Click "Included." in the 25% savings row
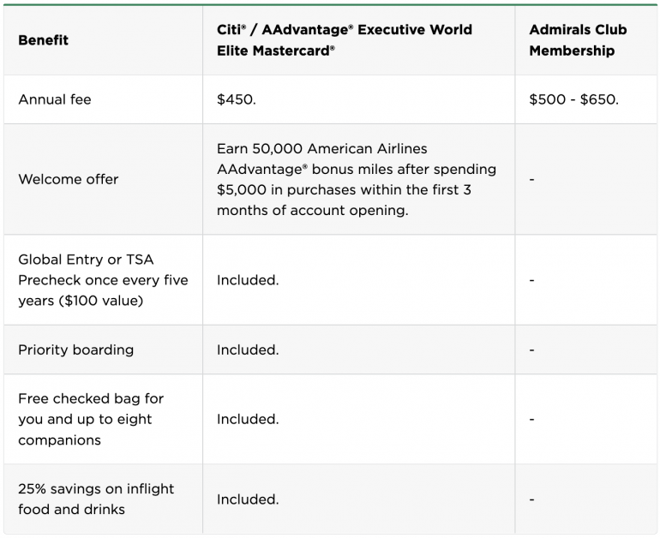The height and width of the screenshot is (538, 660). click(248, 499)
